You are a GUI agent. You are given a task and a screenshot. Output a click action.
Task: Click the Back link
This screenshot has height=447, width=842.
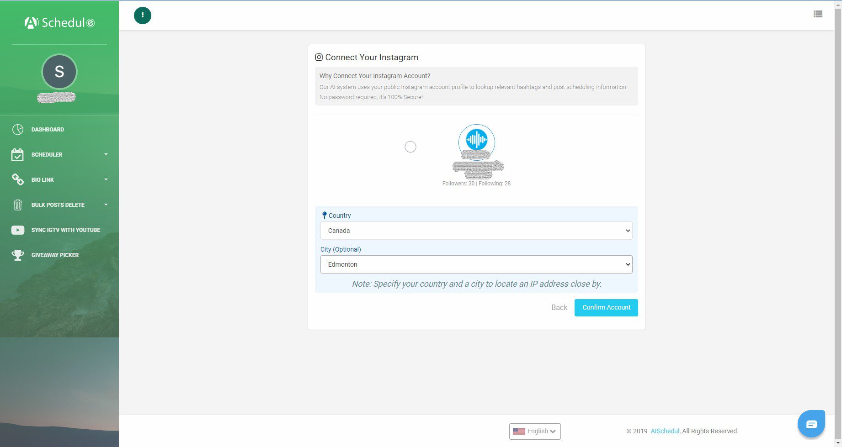[559, 308]
